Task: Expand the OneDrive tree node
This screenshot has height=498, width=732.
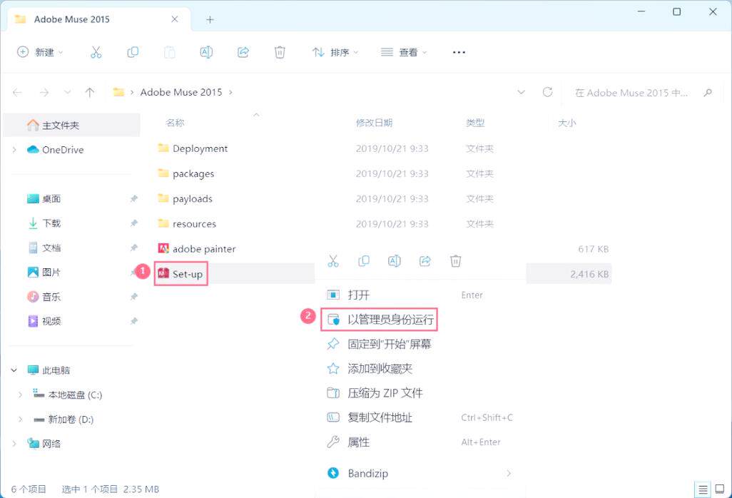Action: tap(14, 150)
